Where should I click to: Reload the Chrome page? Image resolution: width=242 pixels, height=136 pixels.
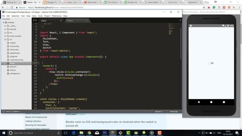(x=12, y=8)
